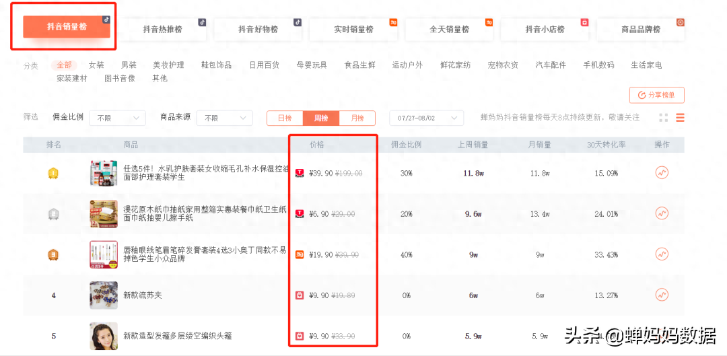Screen dimensions: 727x356
Task: Filter by 女装 category
Action: click(x=96, y=65)
